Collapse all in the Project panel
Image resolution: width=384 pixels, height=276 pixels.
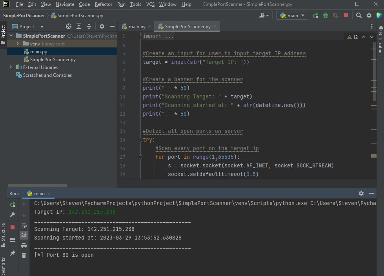(x=89, y=27)
